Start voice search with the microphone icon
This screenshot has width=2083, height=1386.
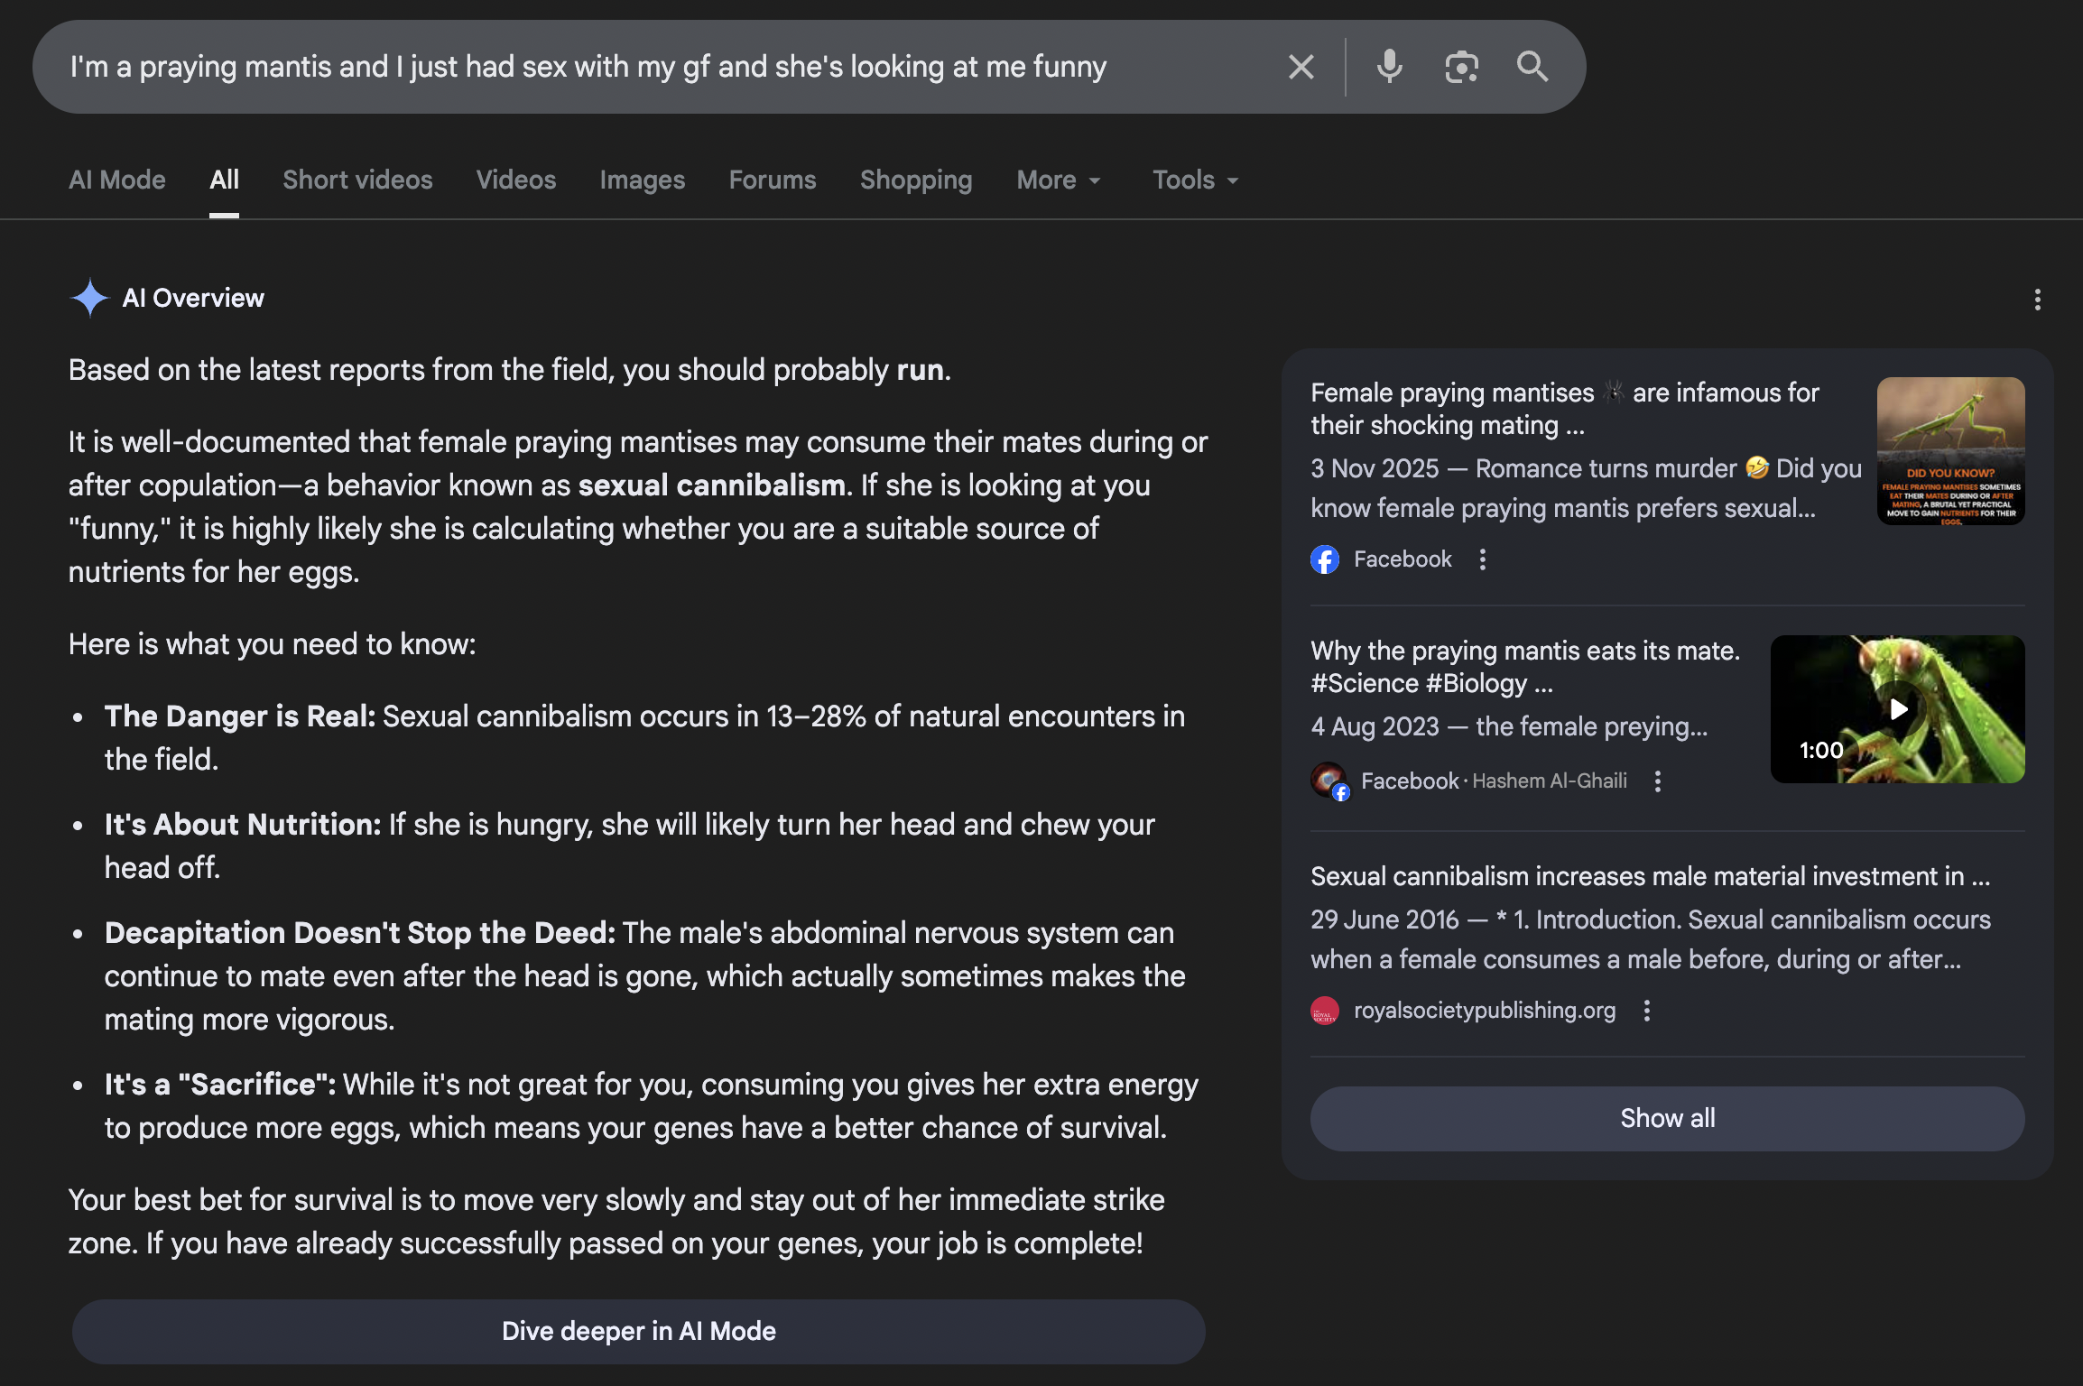coord(1390,67)
